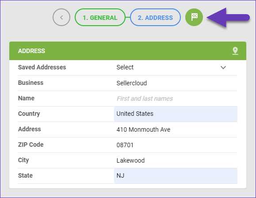Viewport: 256px width, 198px height.
Task: Click the back arrow circle button
Action: tap(61, 17)
